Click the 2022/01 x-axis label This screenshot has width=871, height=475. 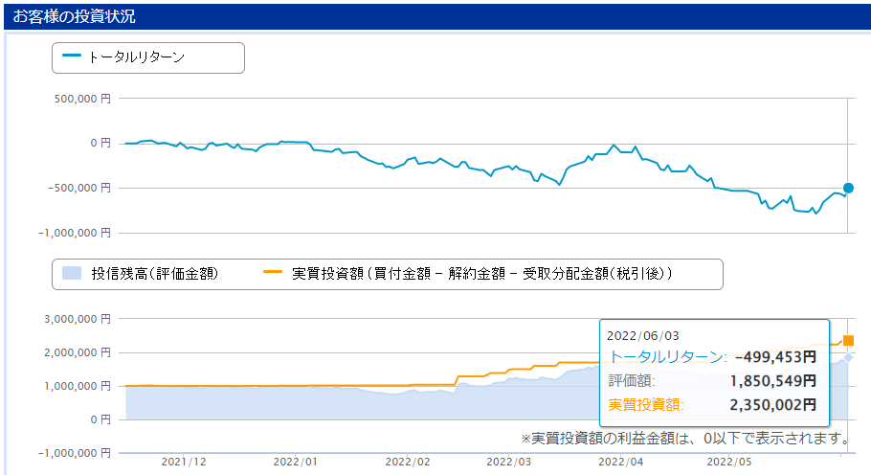tap(296, 462)
